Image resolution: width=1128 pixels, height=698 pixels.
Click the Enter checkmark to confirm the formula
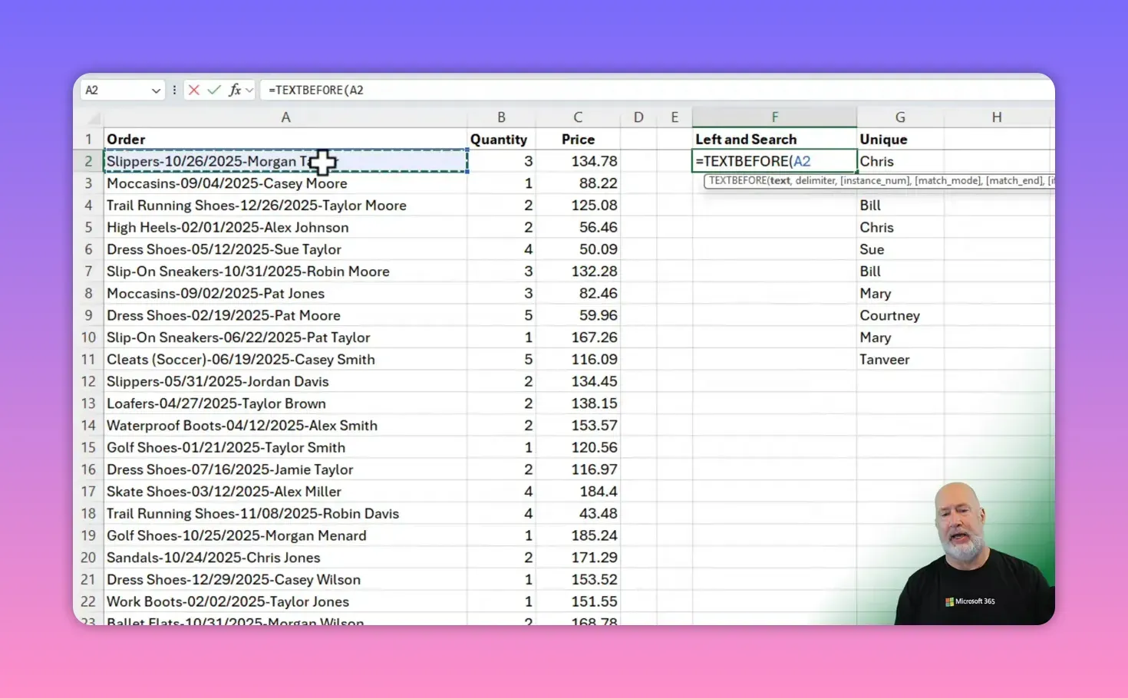(x=214, y=90)
